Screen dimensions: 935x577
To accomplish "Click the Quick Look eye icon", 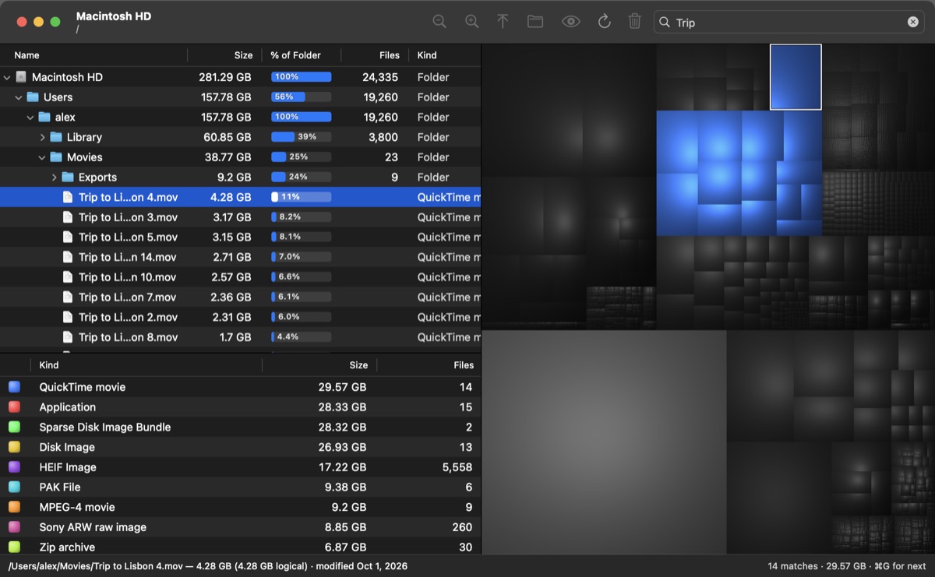I will pyautogui.click(x=571, y=22).
